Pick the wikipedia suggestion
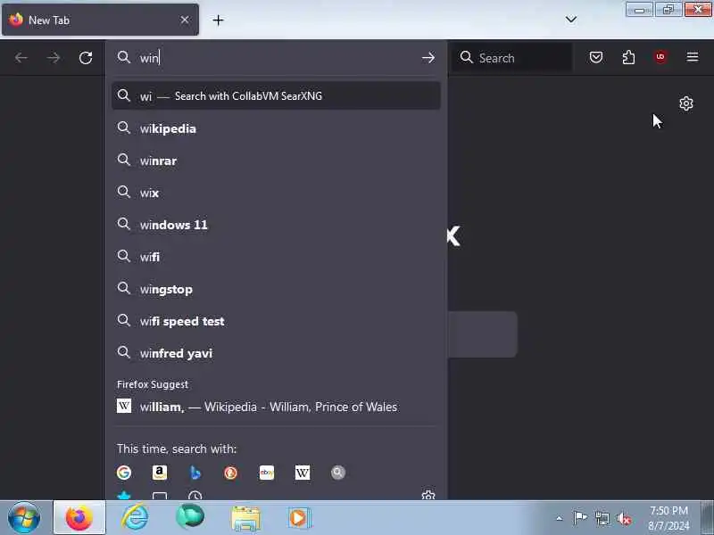 click(276, 128)
